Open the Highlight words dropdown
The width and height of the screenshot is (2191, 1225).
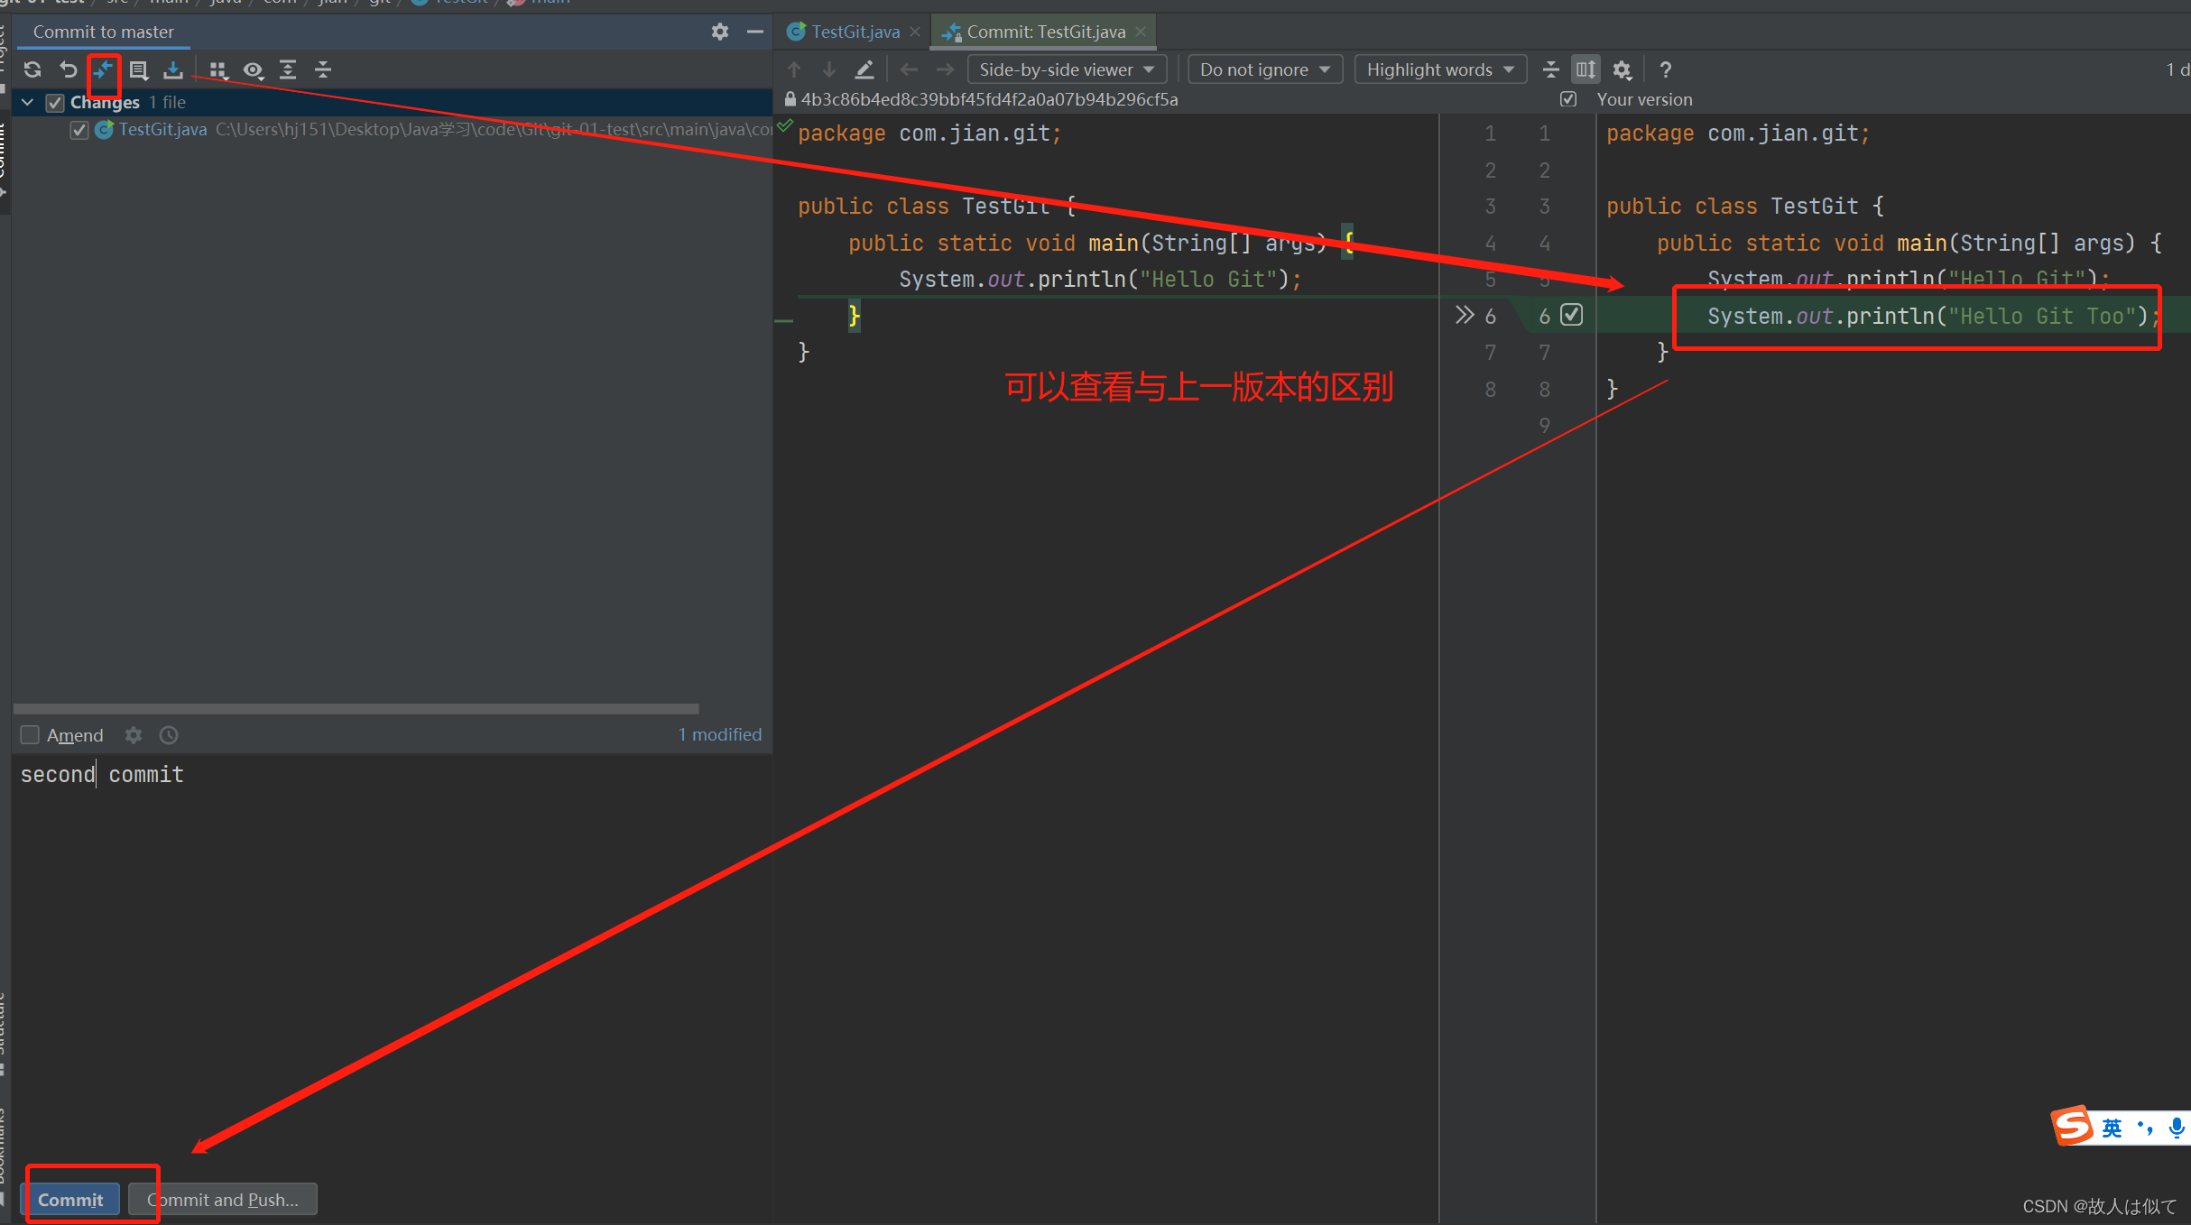tap(1440, 69)
